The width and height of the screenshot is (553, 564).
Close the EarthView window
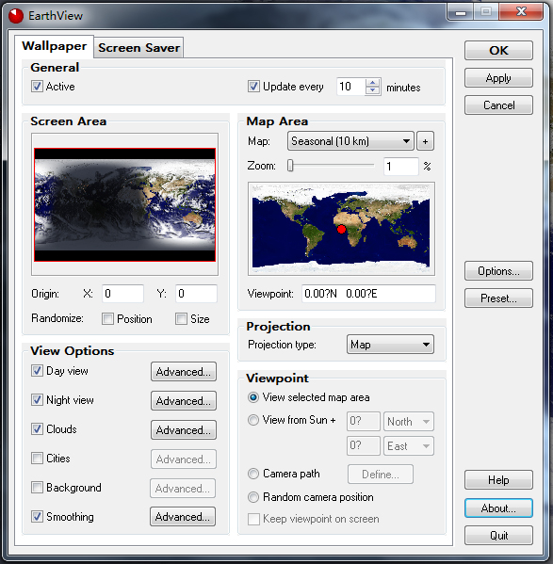(521, 12)
